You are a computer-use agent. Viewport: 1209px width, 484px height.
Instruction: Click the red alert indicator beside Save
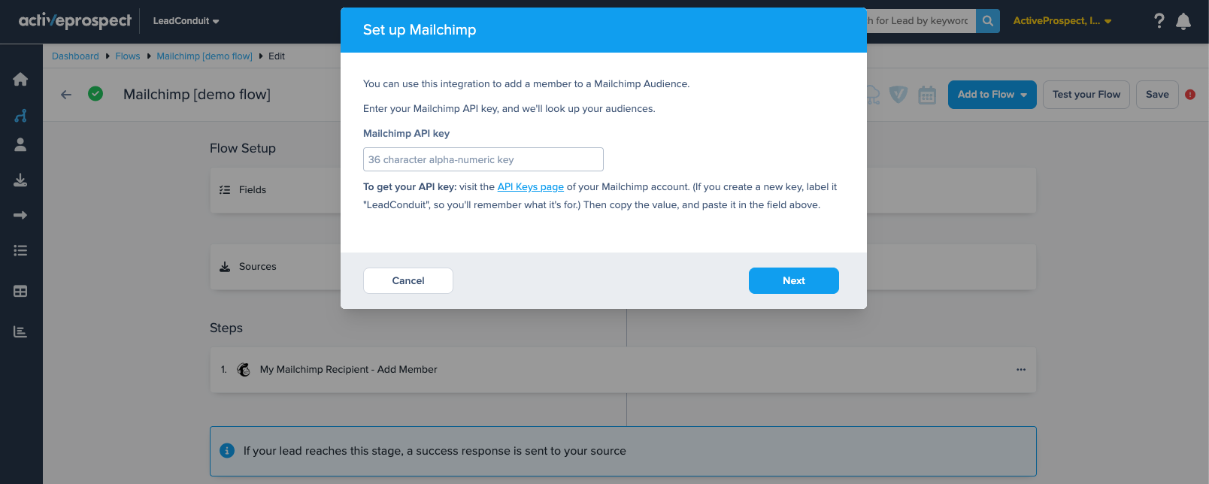(1190, 95)
